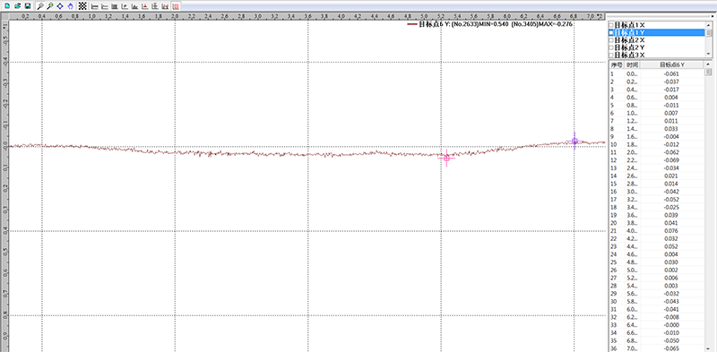Select table row 21 with value 0.076
Screen dimensions: 717x352
[x=657, y=231]
